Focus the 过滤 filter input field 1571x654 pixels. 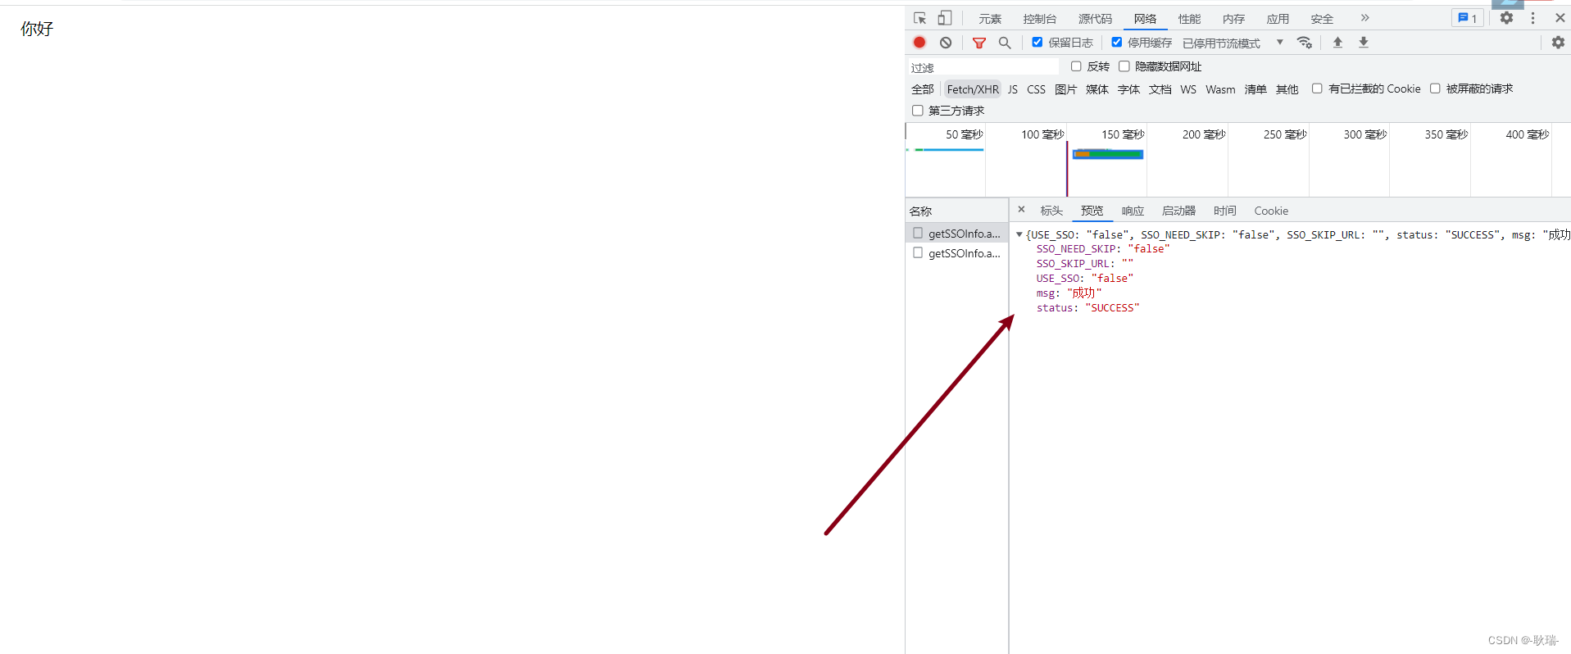coord(983,67)
